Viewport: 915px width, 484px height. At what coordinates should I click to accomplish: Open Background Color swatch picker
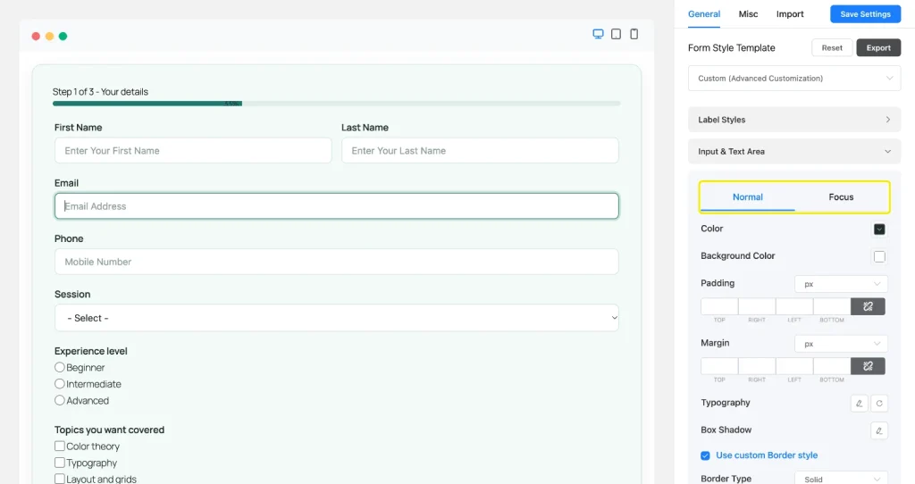coord(879,256)
